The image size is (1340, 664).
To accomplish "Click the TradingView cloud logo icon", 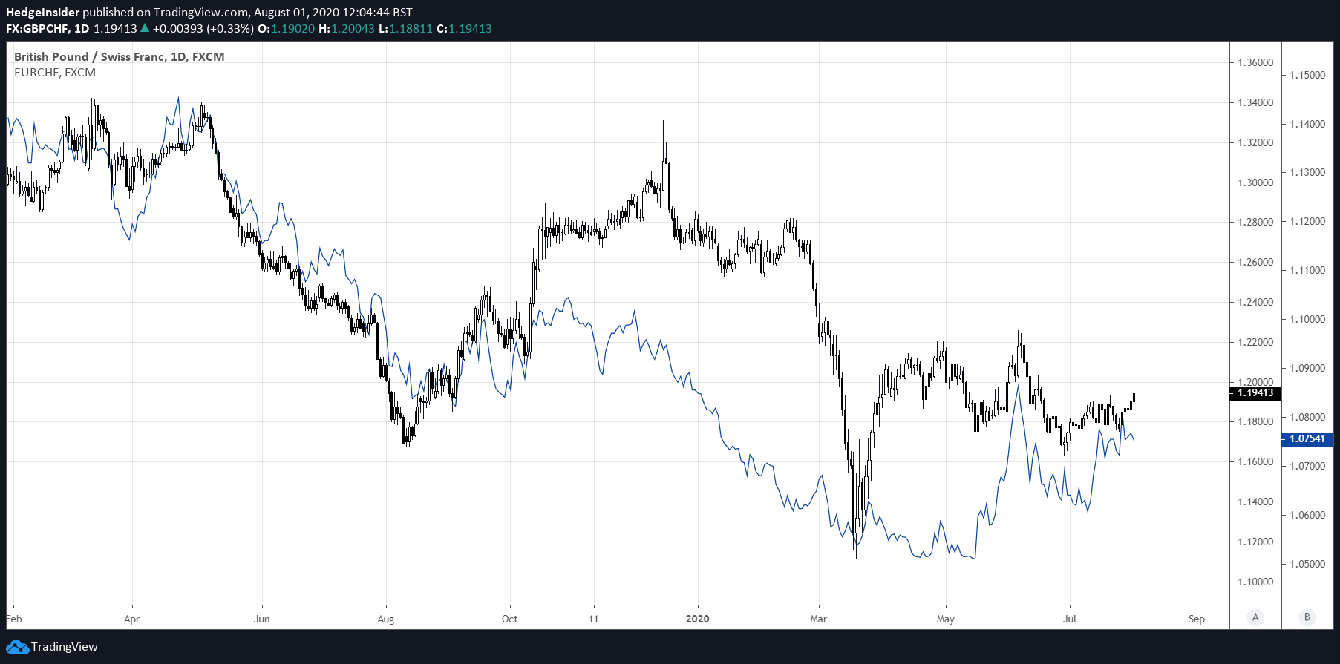I will 17,647.
